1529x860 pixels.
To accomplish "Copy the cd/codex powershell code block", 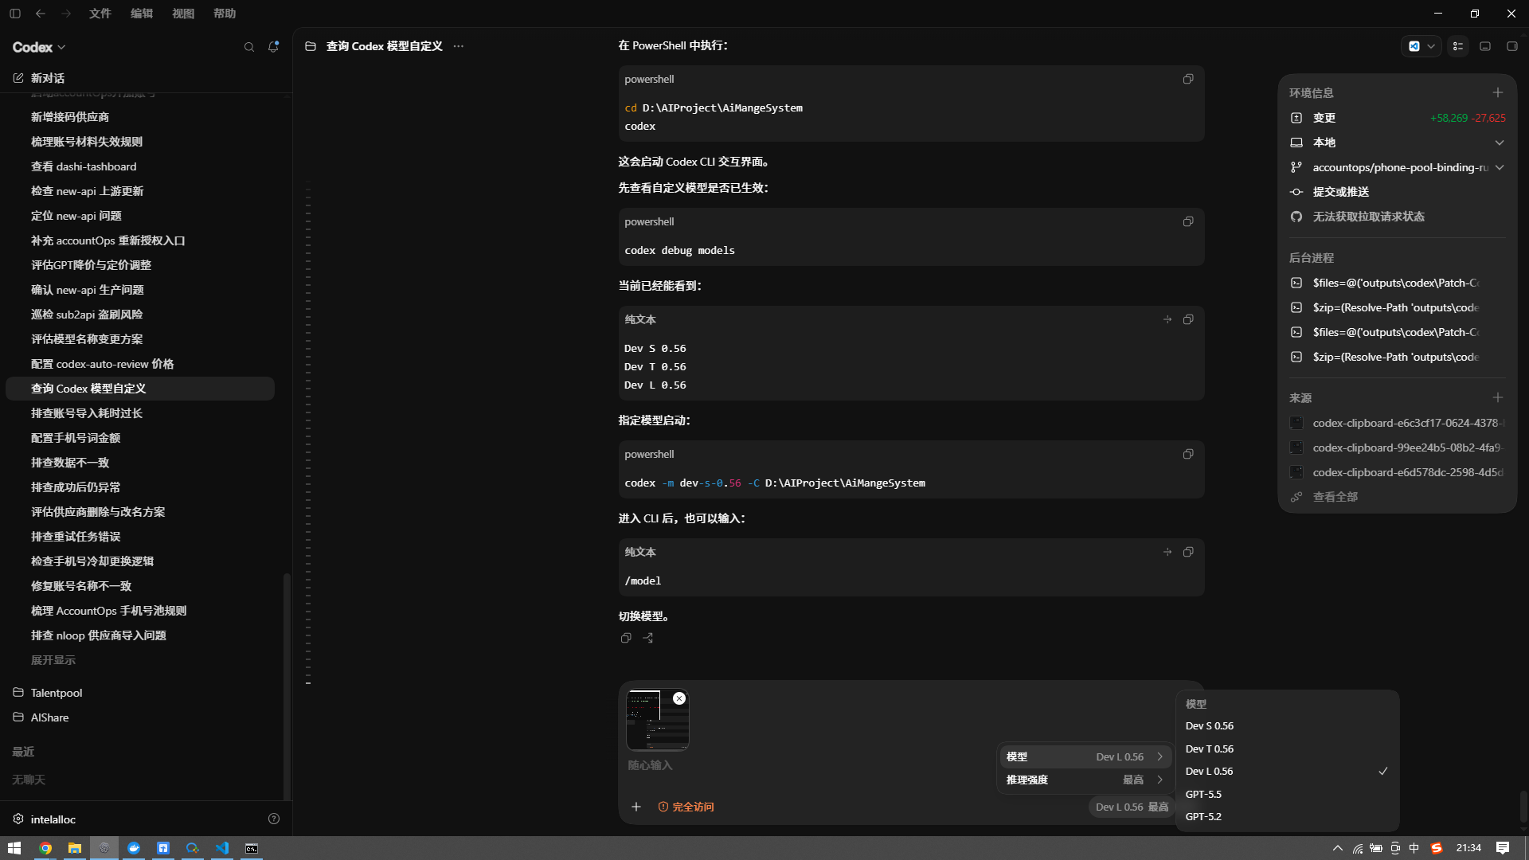I will [x=1188, y=79].
